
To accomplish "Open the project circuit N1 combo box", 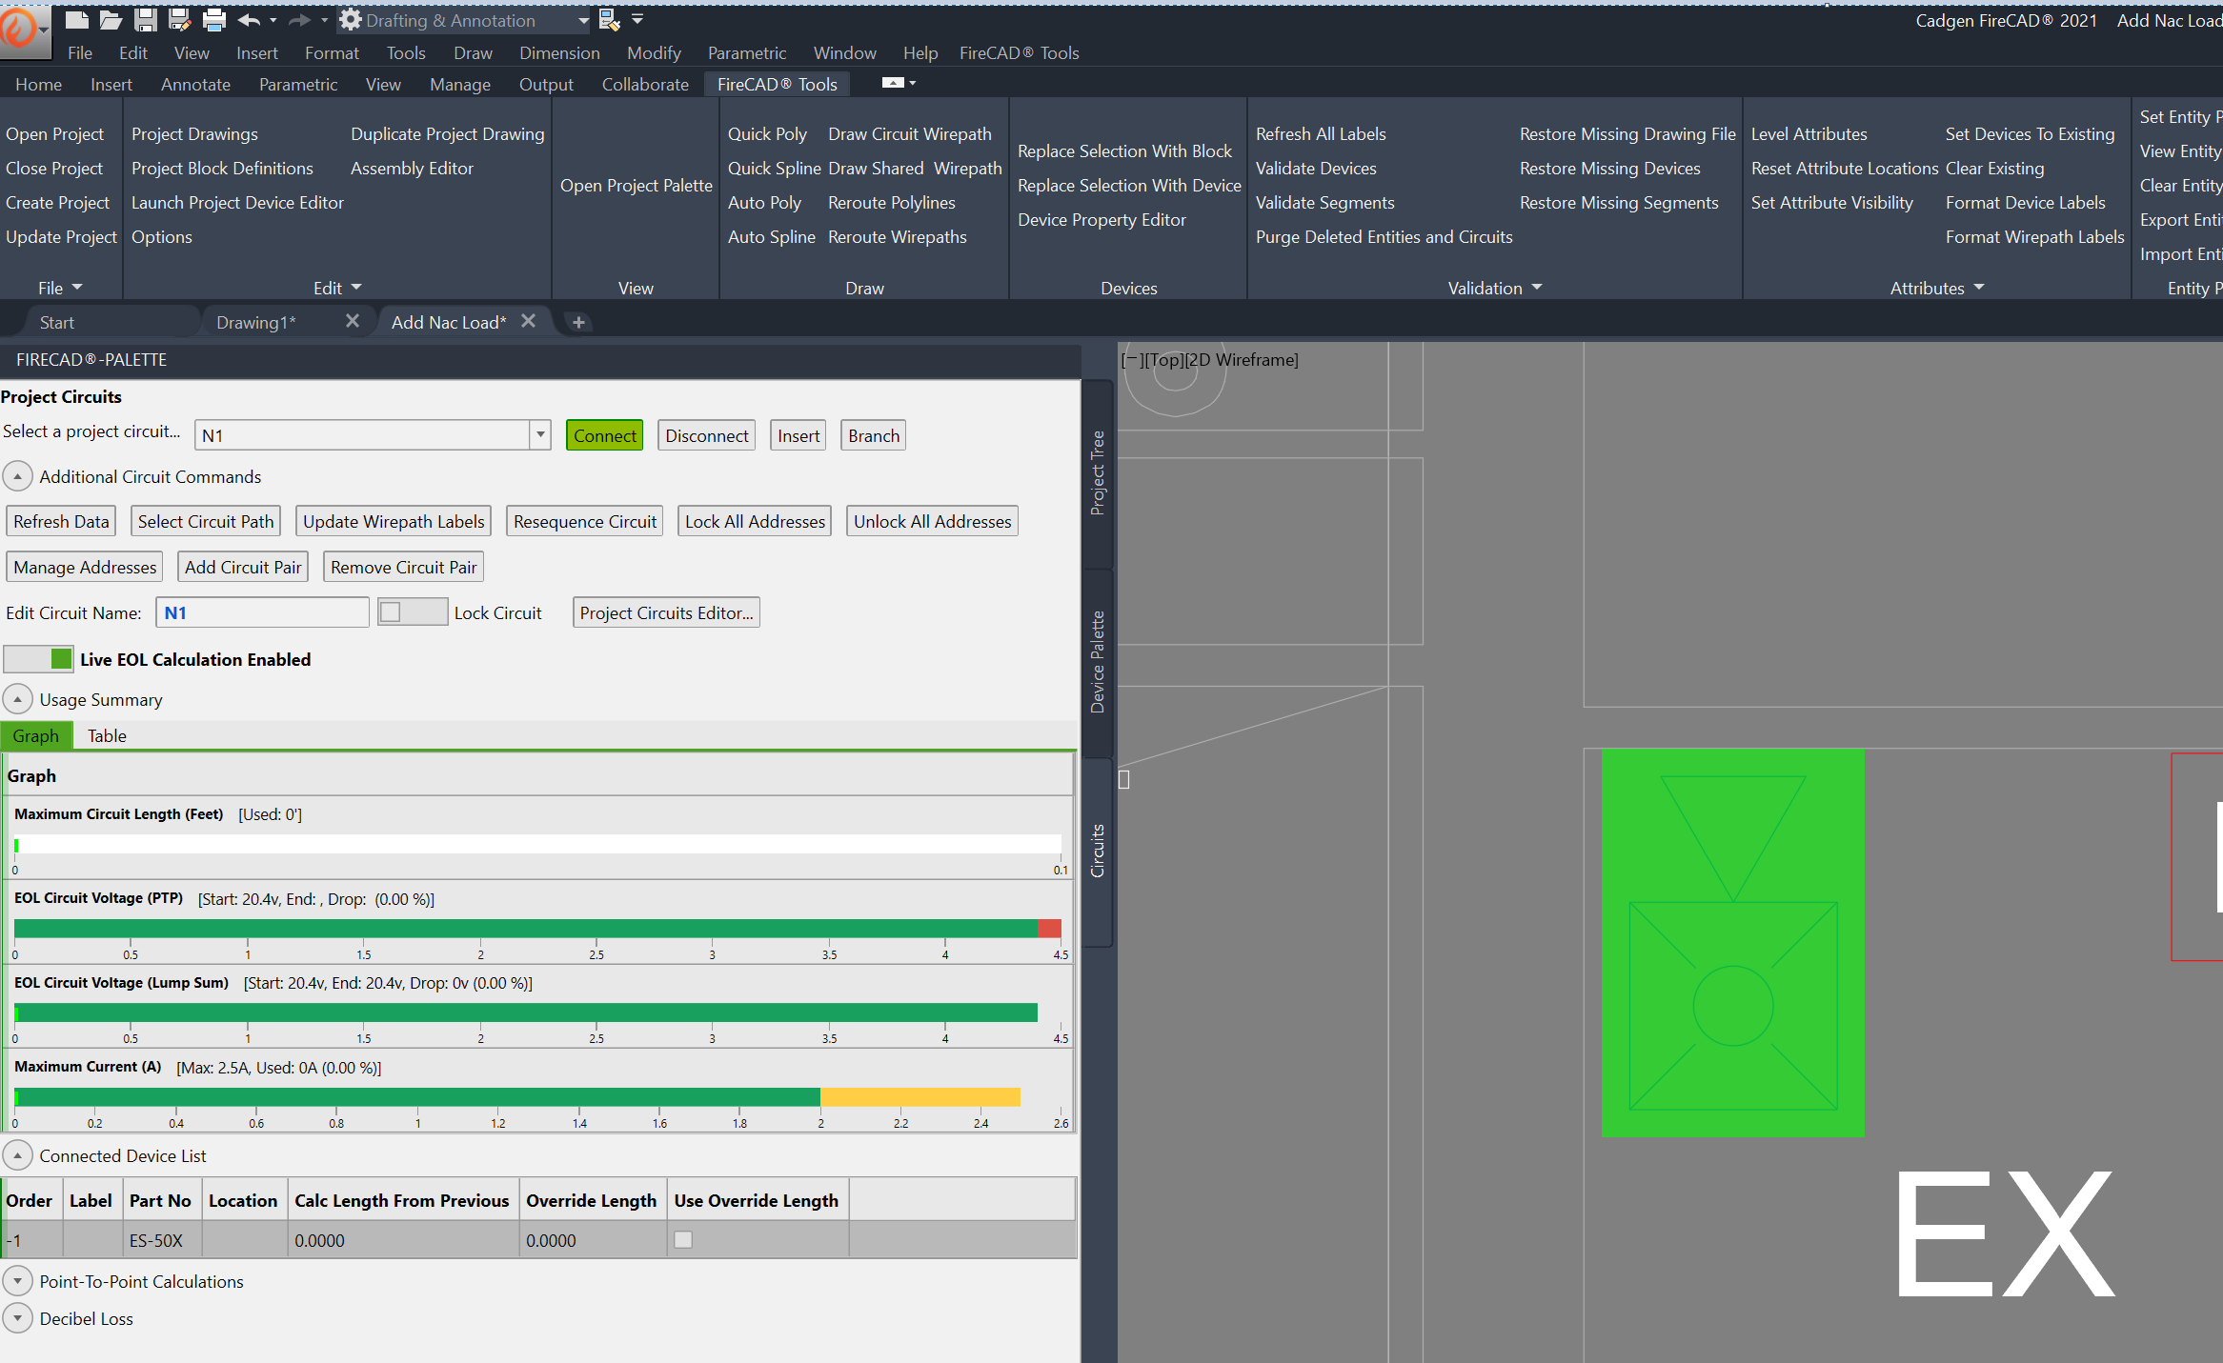I will pos(373,434).
